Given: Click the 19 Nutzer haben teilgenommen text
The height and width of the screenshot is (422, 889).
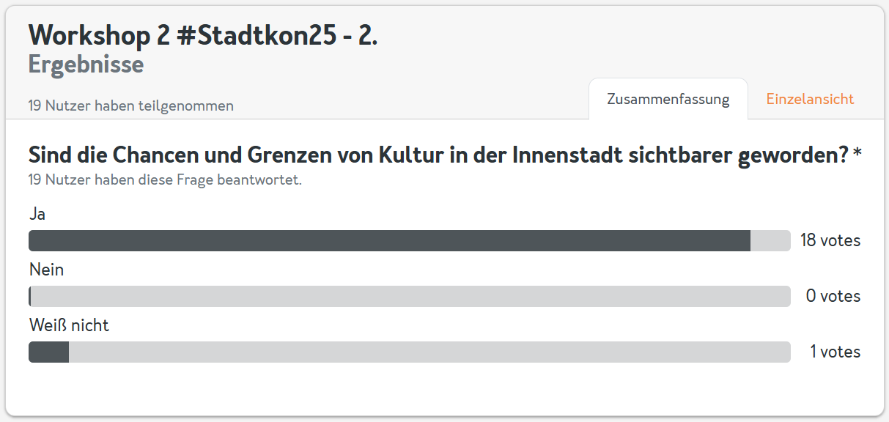Looking at the screenshot, I should 131,105.
